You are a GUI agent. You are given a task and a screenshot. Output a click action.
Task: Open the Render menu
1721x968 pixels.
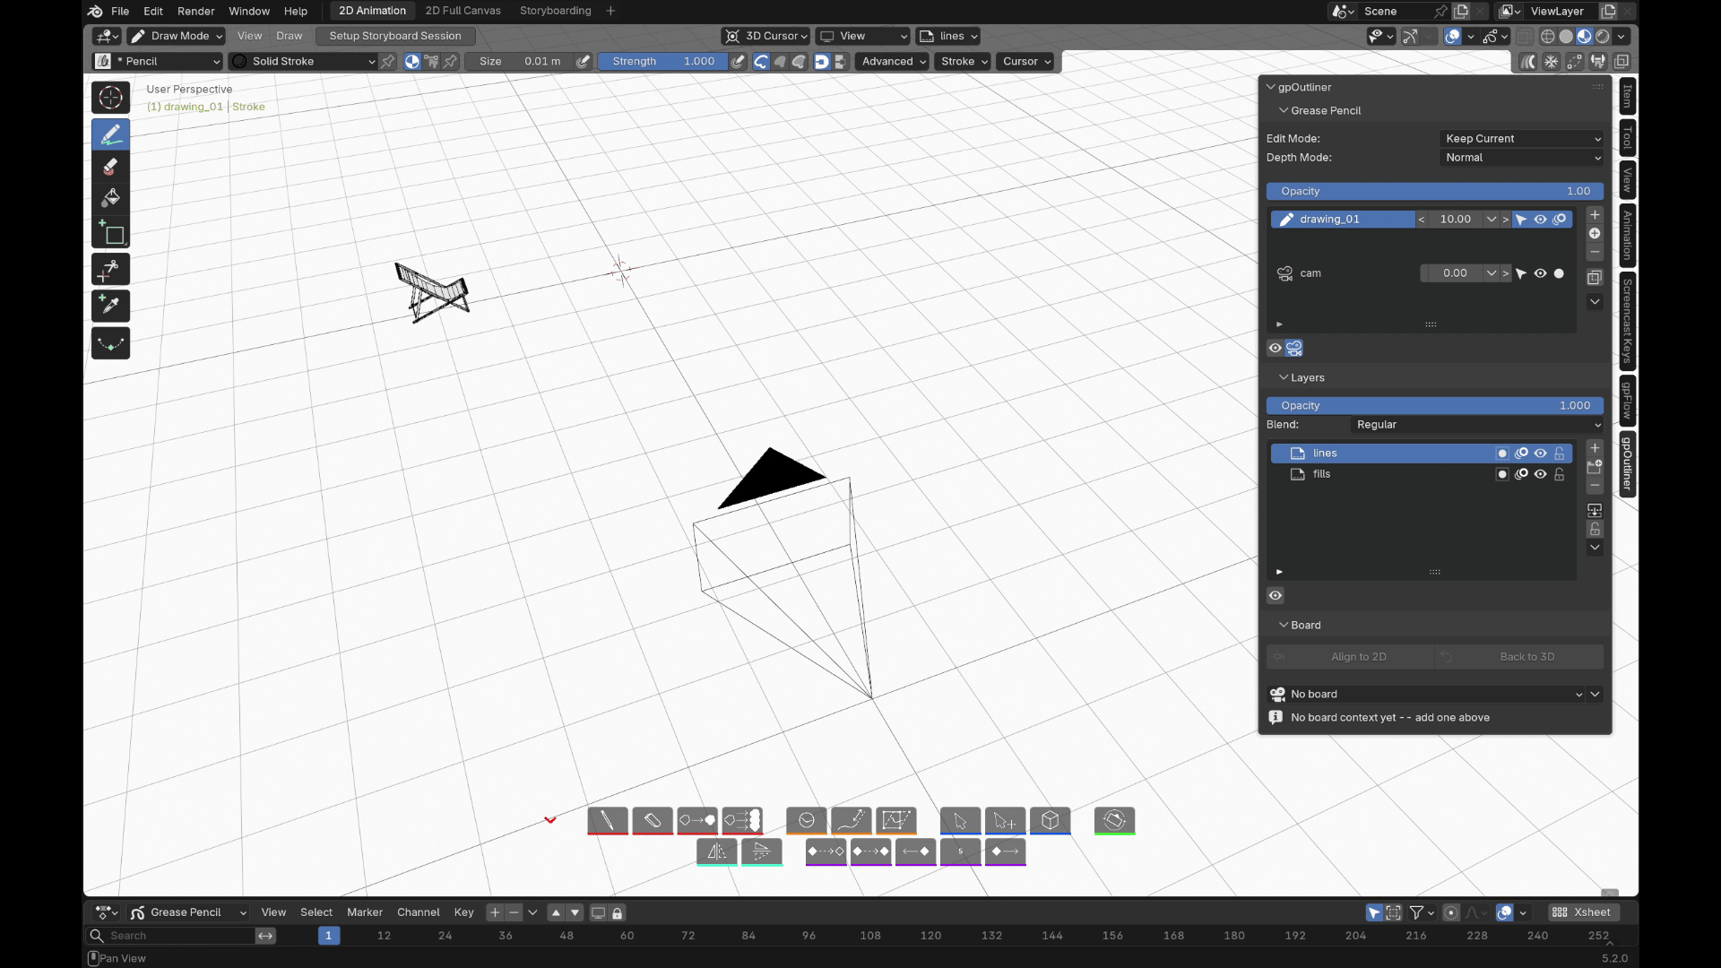pyautogui.click(x=195, y=11)
